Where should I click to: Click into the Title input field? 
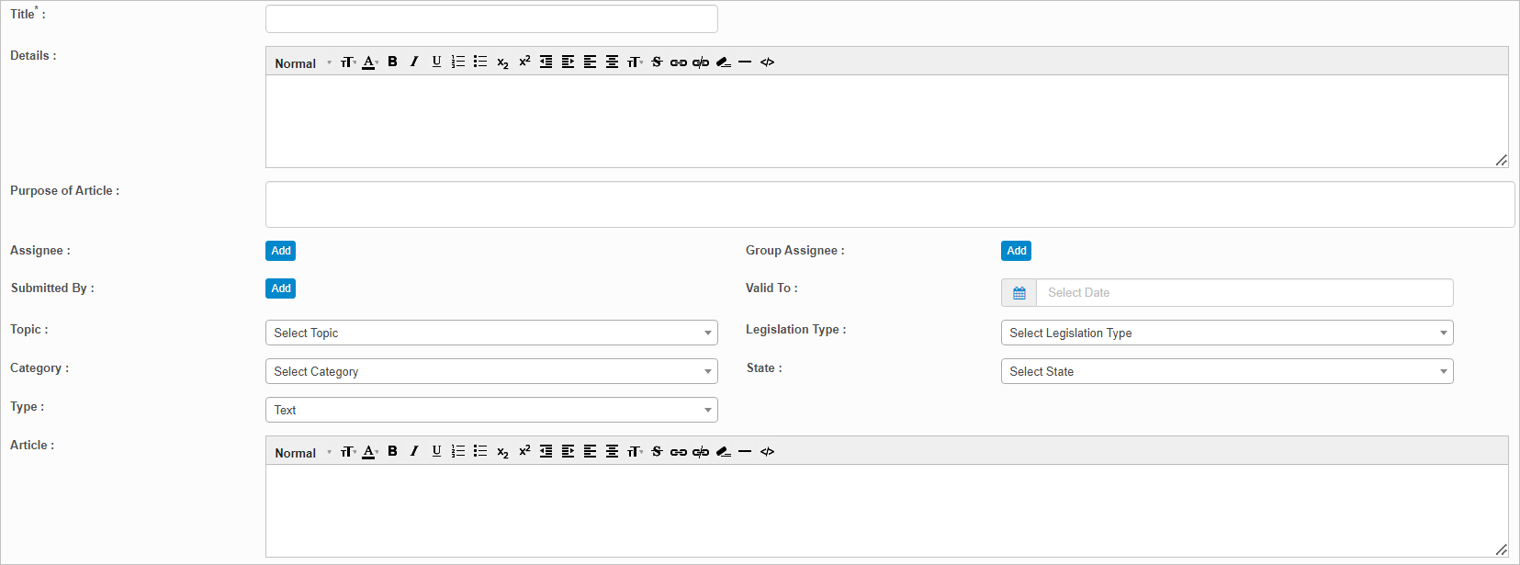[491, 19]
